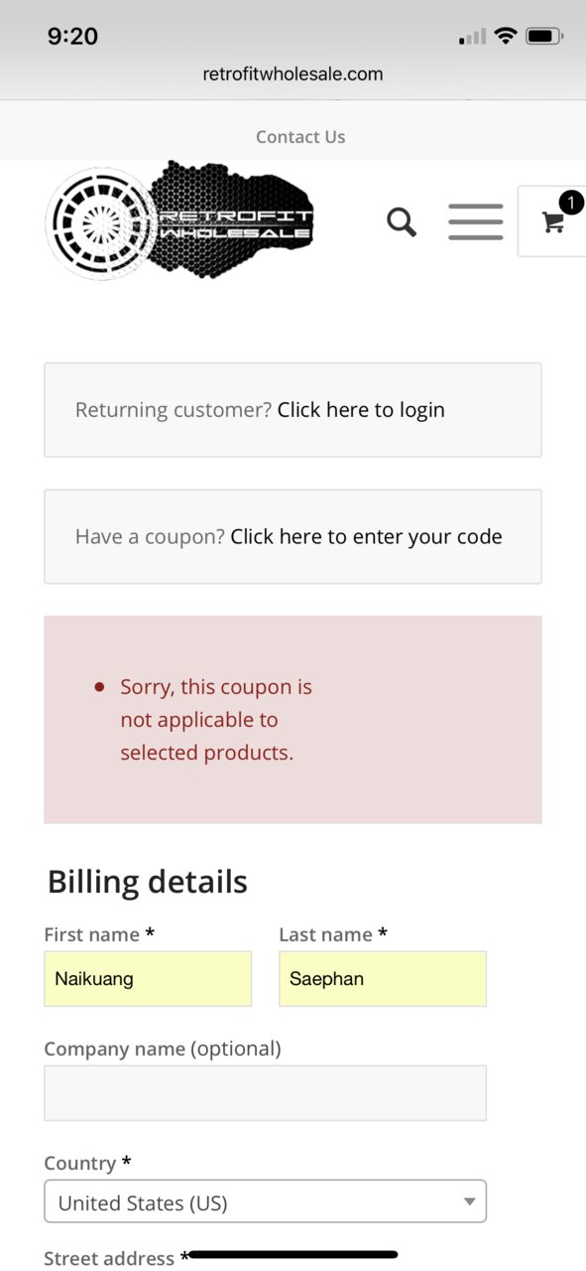The image size is (586, 1271).
Task: Click here to enter your code link
Action: coord(366,537)
